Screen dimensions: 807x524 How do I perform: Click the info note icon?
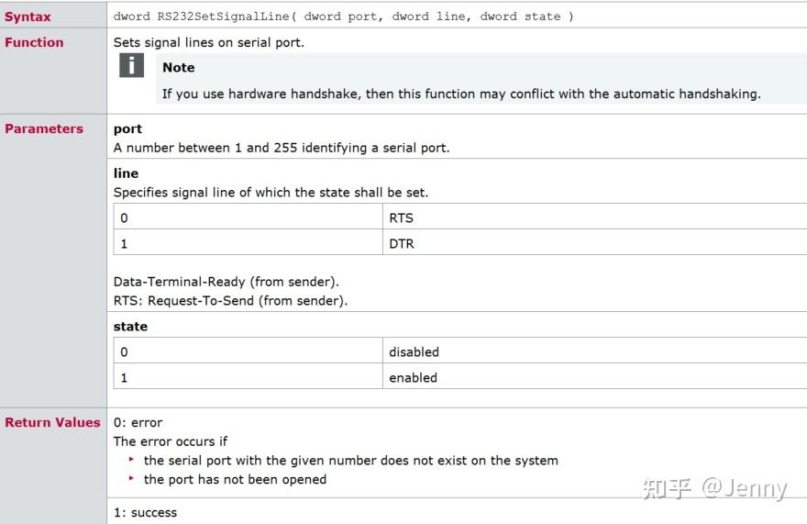coord(132,66)
